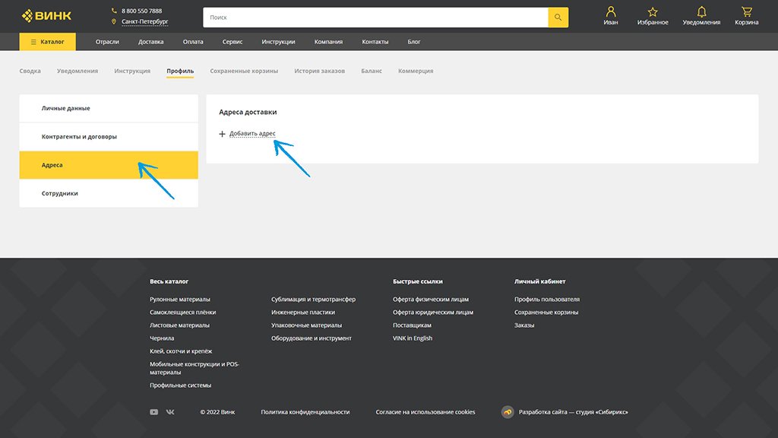Select Адреса in the sidebar
778x438 pixels.
109,165
